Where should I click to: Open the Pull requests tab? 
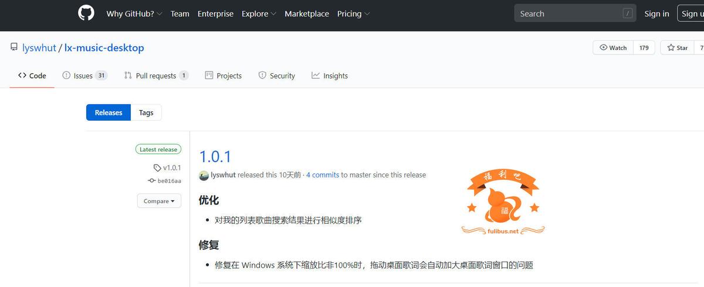pyautogui.click(x=156, y=76)
